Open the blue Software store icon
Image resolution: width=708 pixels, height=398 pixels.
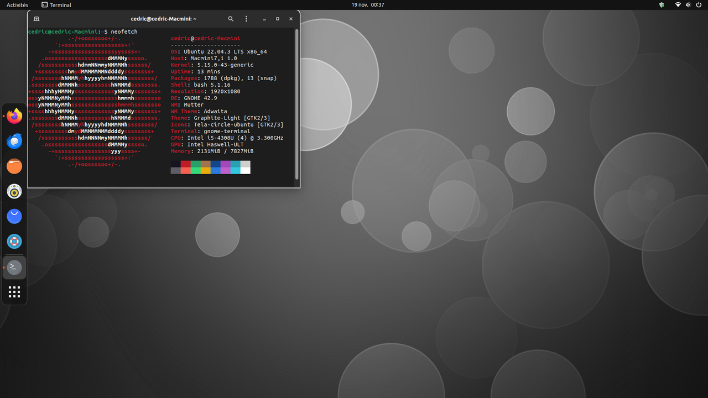(14, 216)
